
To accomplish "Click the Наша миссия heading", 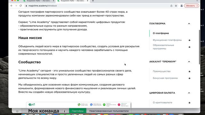I will [30, 38].
